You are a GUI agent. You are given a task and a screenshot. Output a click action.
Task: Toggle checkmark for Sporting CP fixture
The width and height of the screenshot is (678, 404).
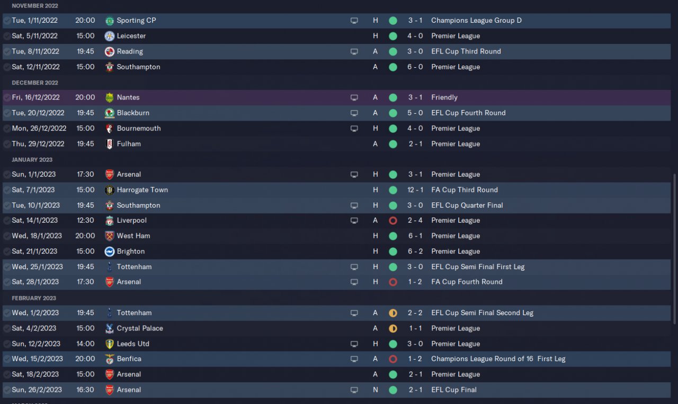tap(7, 21)
